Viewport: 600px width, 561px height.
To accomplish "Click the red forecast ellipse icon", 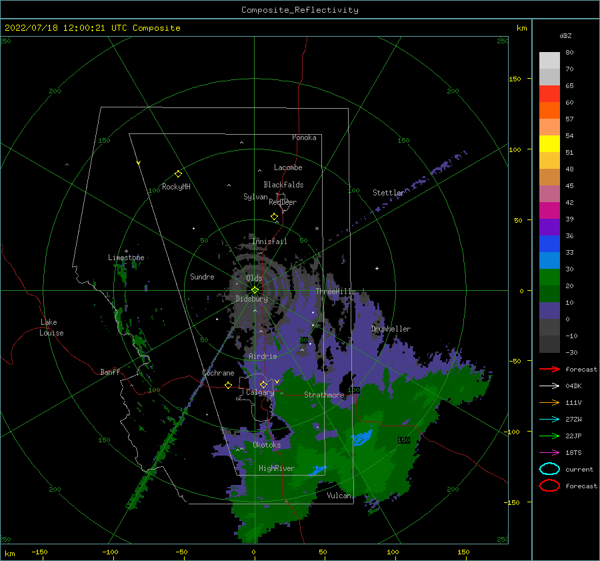I will pyautogui.click(x=549, y=486).
